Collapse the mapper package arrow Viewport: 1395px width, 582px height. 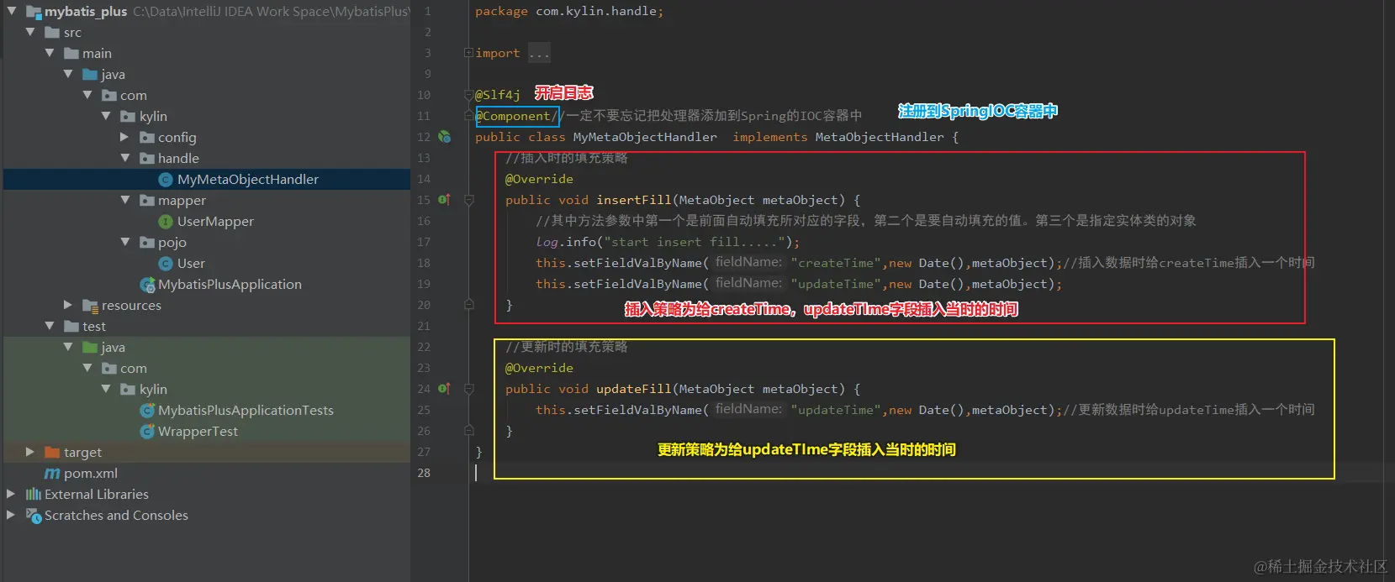[x=125, y=200]
